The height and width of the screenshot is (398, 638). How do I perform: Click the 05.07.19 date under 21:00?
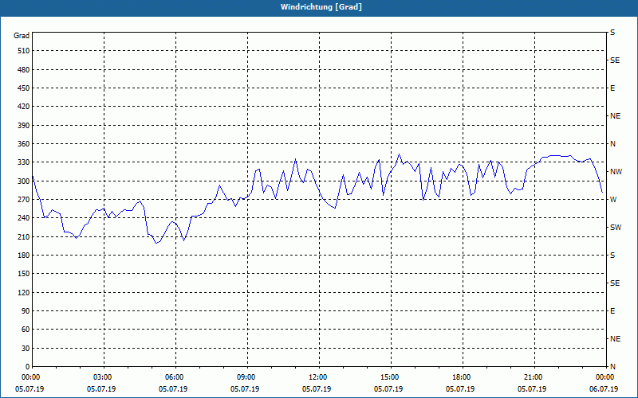(532, 389)
